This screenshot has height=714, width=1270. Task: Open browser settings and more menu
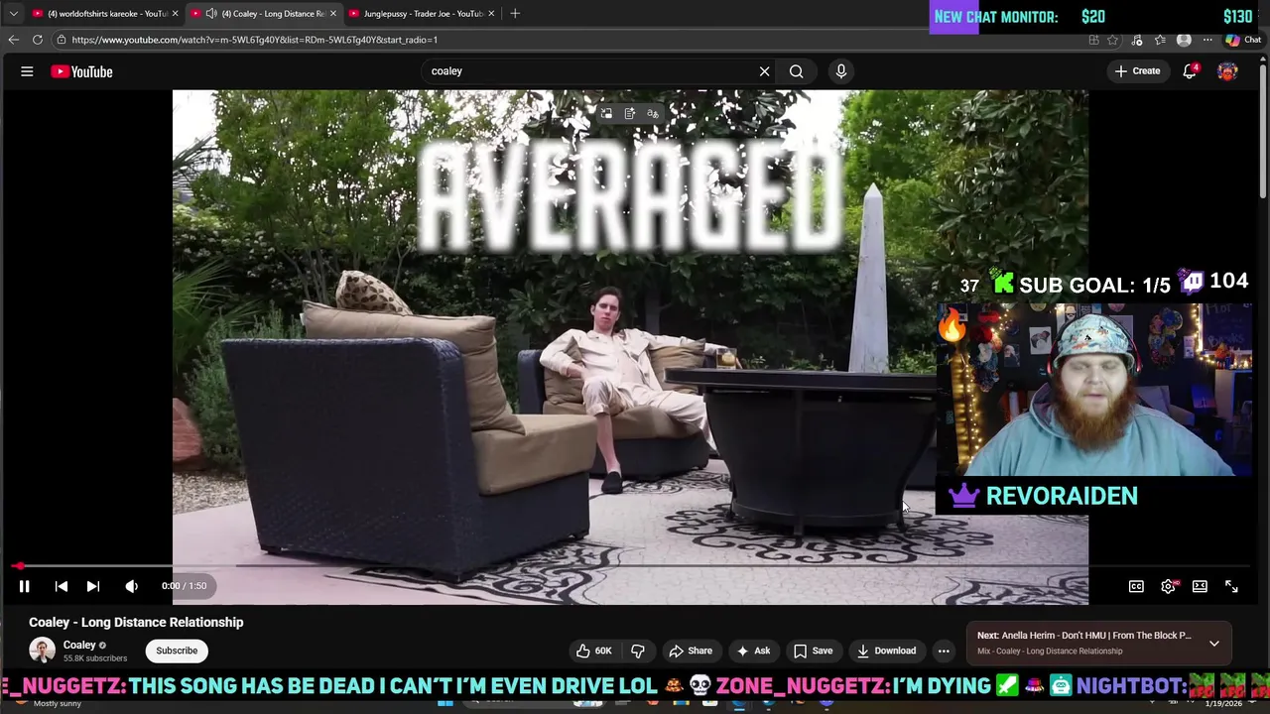(x=1207, y=40)
